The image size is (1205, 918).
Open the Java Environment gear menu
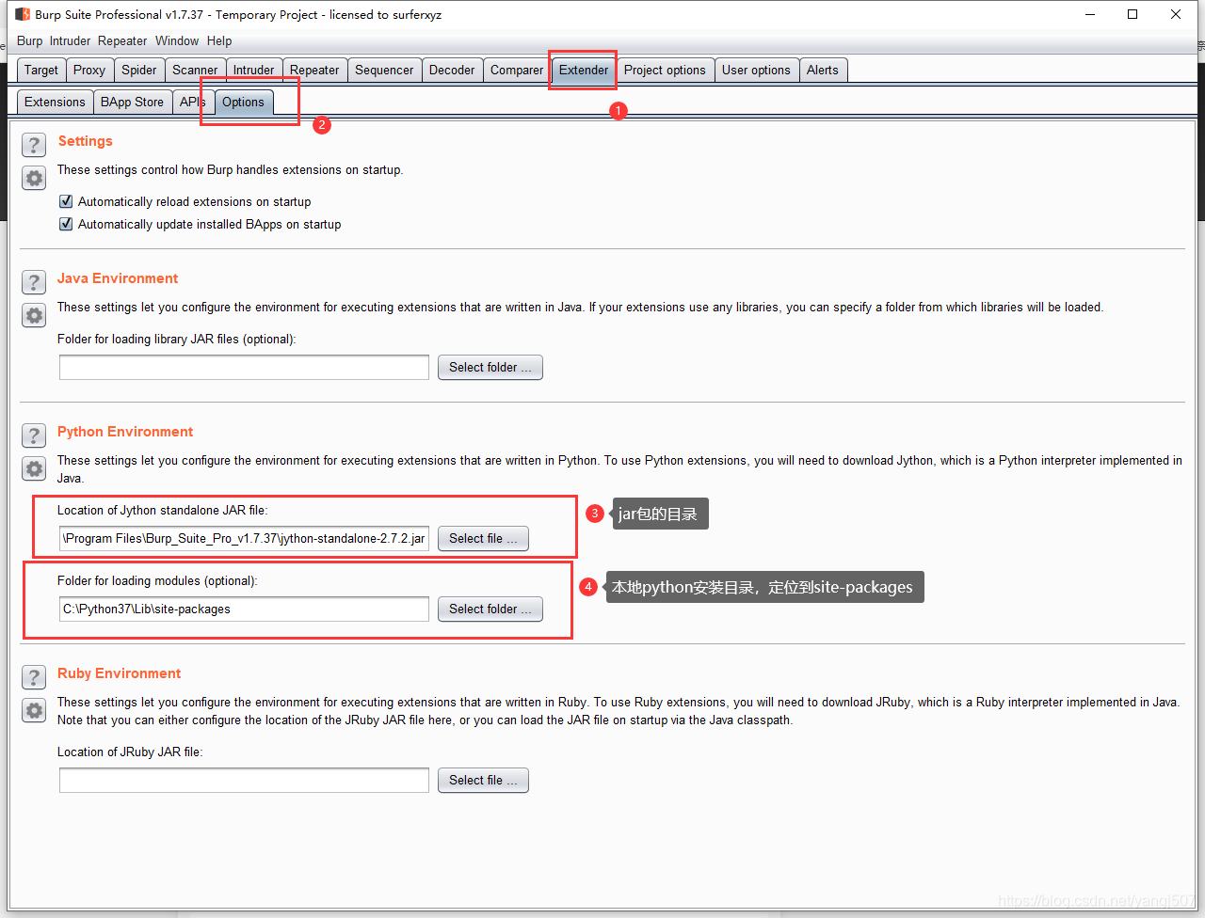point(34,315)
